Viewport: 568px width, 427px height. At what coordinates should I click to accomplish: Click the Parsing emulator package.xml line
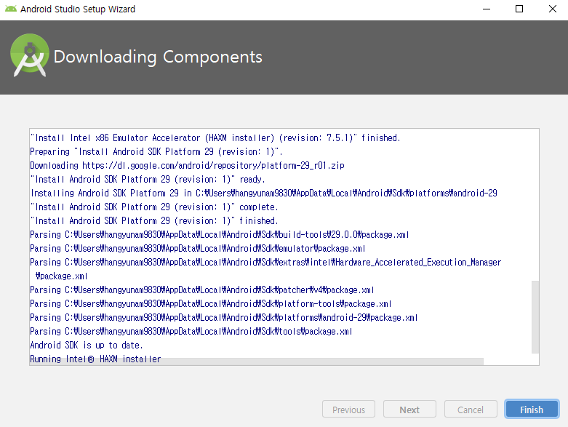pos(197,249)
